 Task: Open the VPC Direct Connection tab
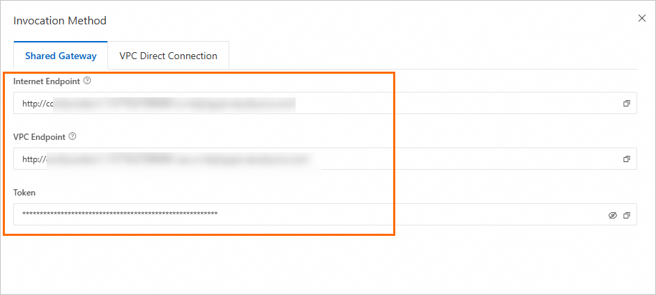tap(168, 56)
